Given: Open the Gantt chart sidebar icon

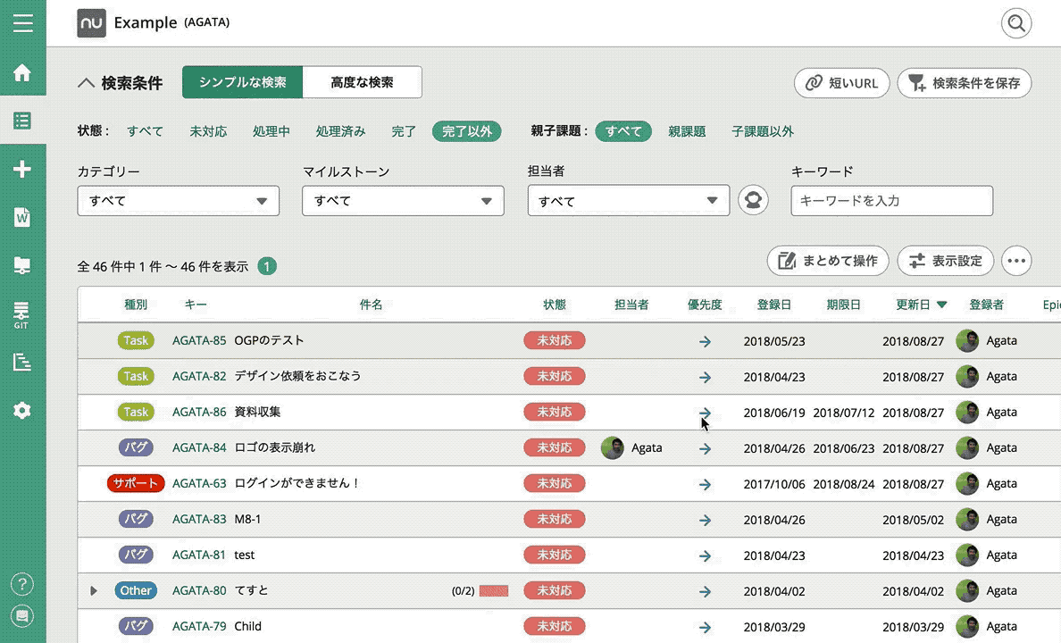Looking at the screenshot, I should 22,362.
